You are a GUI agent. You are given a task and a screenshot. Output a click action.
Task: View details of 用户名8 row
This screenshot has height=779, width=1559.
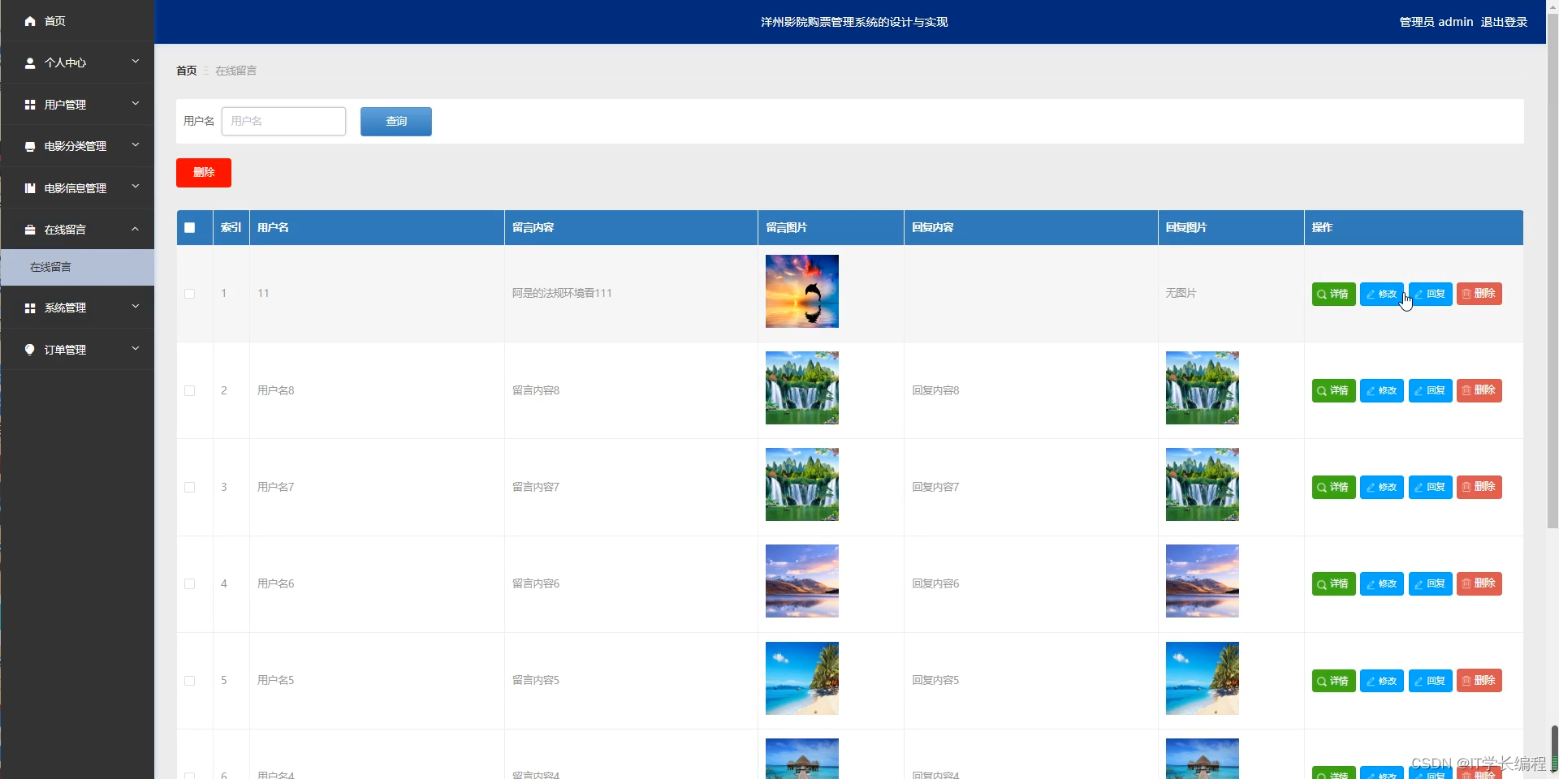pos(1333,390)
